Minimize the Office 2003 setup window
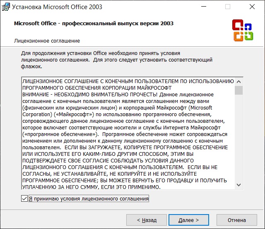The image size is (265, 229). pos(204,7)
